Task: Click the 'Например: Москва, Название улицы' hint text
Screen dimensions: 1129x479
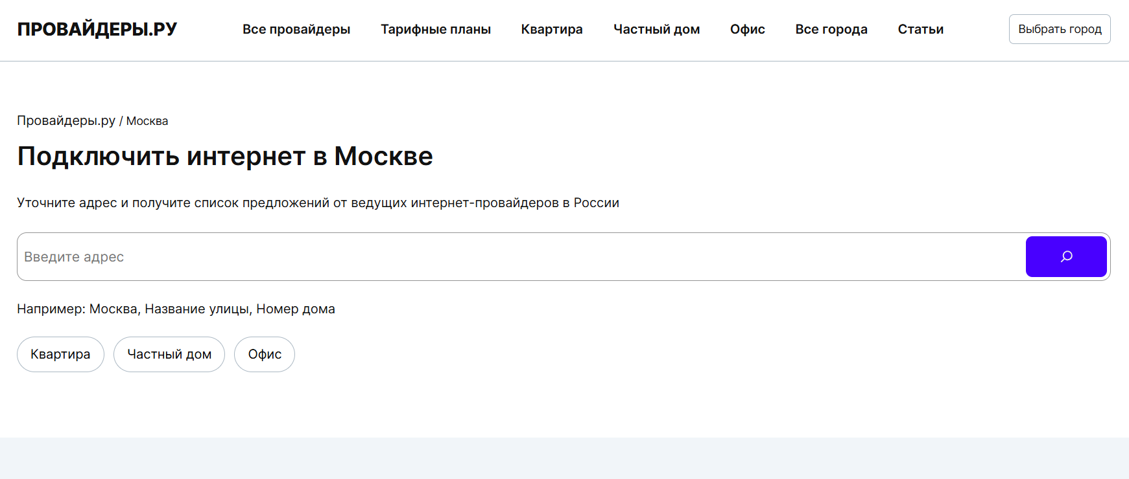Action: (176, 309)
